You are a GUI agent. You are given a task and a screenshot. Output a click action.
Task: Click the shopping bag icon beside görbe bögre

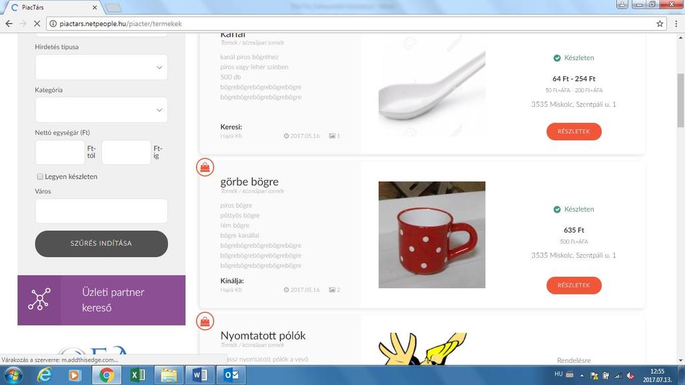coord(205,167)
